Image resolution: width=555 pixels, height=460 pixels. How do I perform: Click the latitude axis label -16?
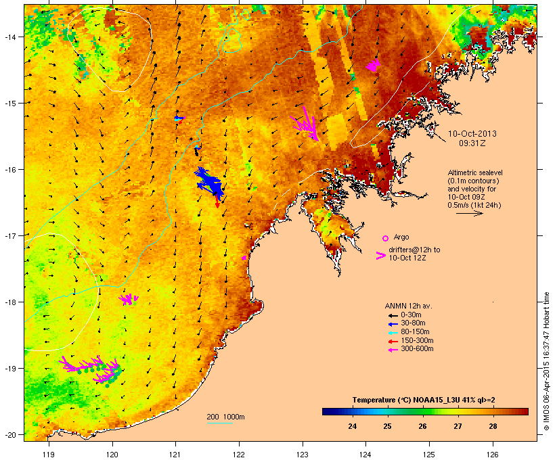pyautogui.click(x=9, y=170)
